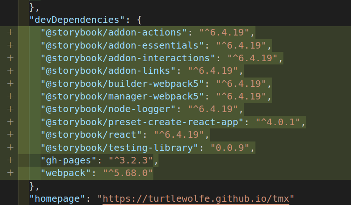This screenshot has width=351, height=205.
Task: Click the "gh-pages" key
Action: (68, 160)
